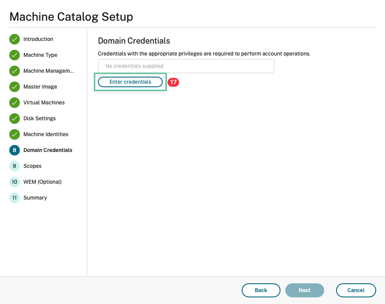Click the Disk Settings checkmark icon
The height and width of the screenshot is (304, 385).
[15, 119]
